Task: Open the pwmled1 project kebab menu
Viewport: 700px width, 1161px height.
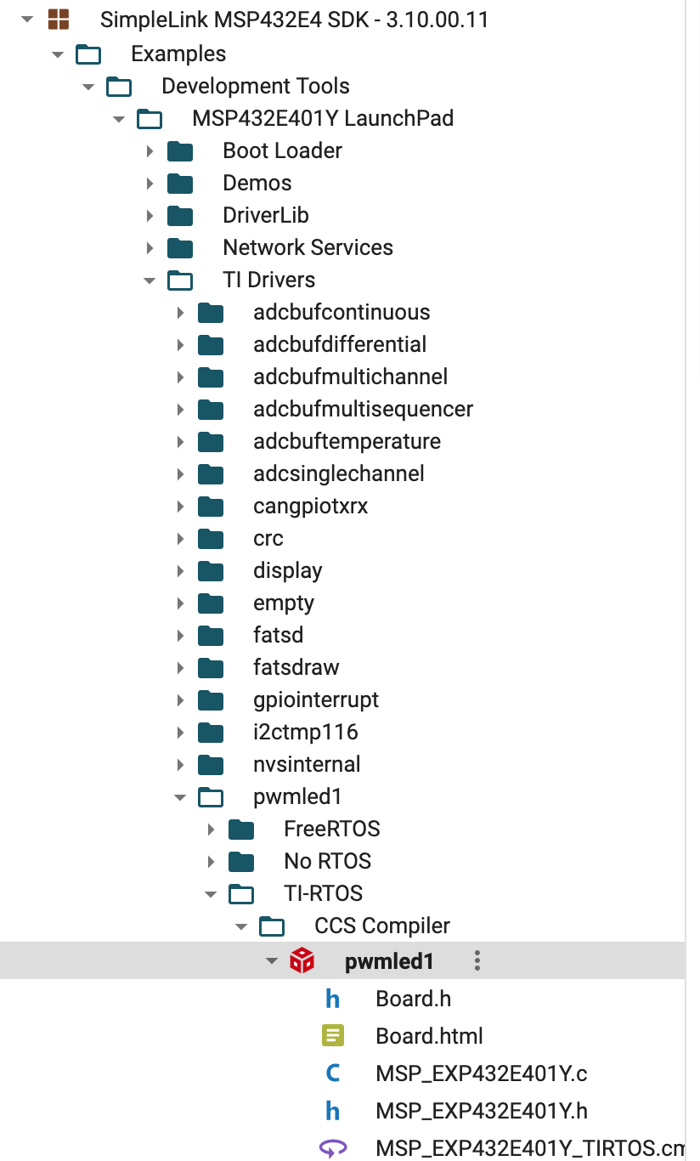Action: coord(477,961)
